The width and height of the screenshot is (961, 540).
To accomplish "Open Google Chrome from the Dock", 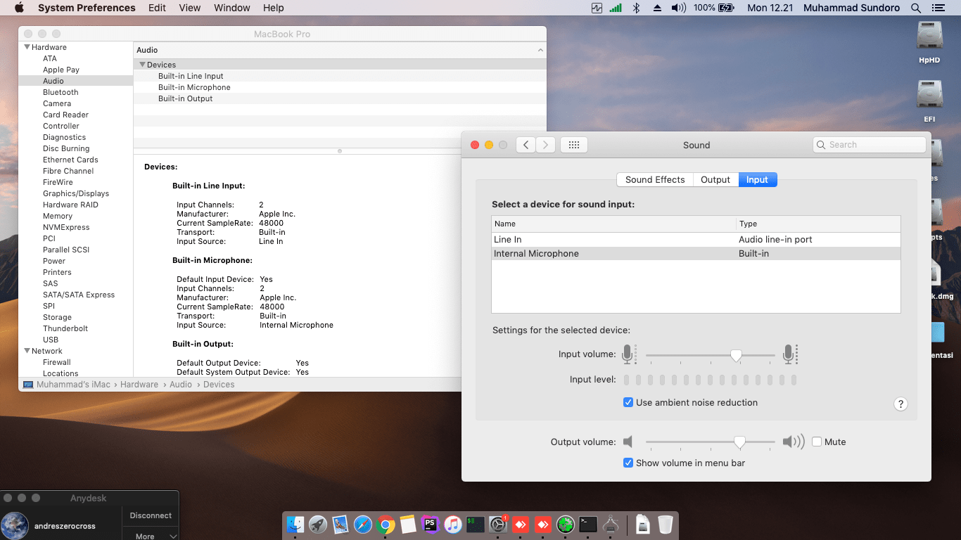I will [385, 525].
